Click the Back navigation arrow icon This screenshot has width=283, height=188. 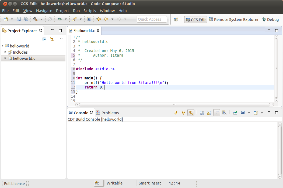tap(106, 19)
